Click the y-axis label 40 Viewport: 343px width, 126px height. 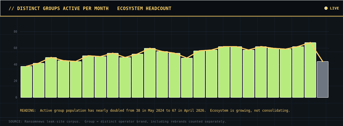tap(15, 64)
